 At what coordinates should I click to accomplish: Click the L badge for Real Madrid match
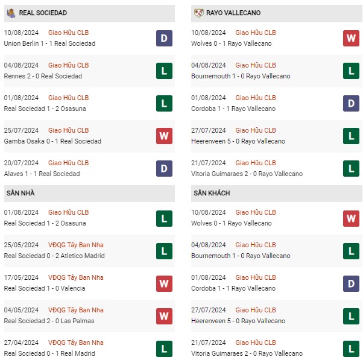(164, 349)
